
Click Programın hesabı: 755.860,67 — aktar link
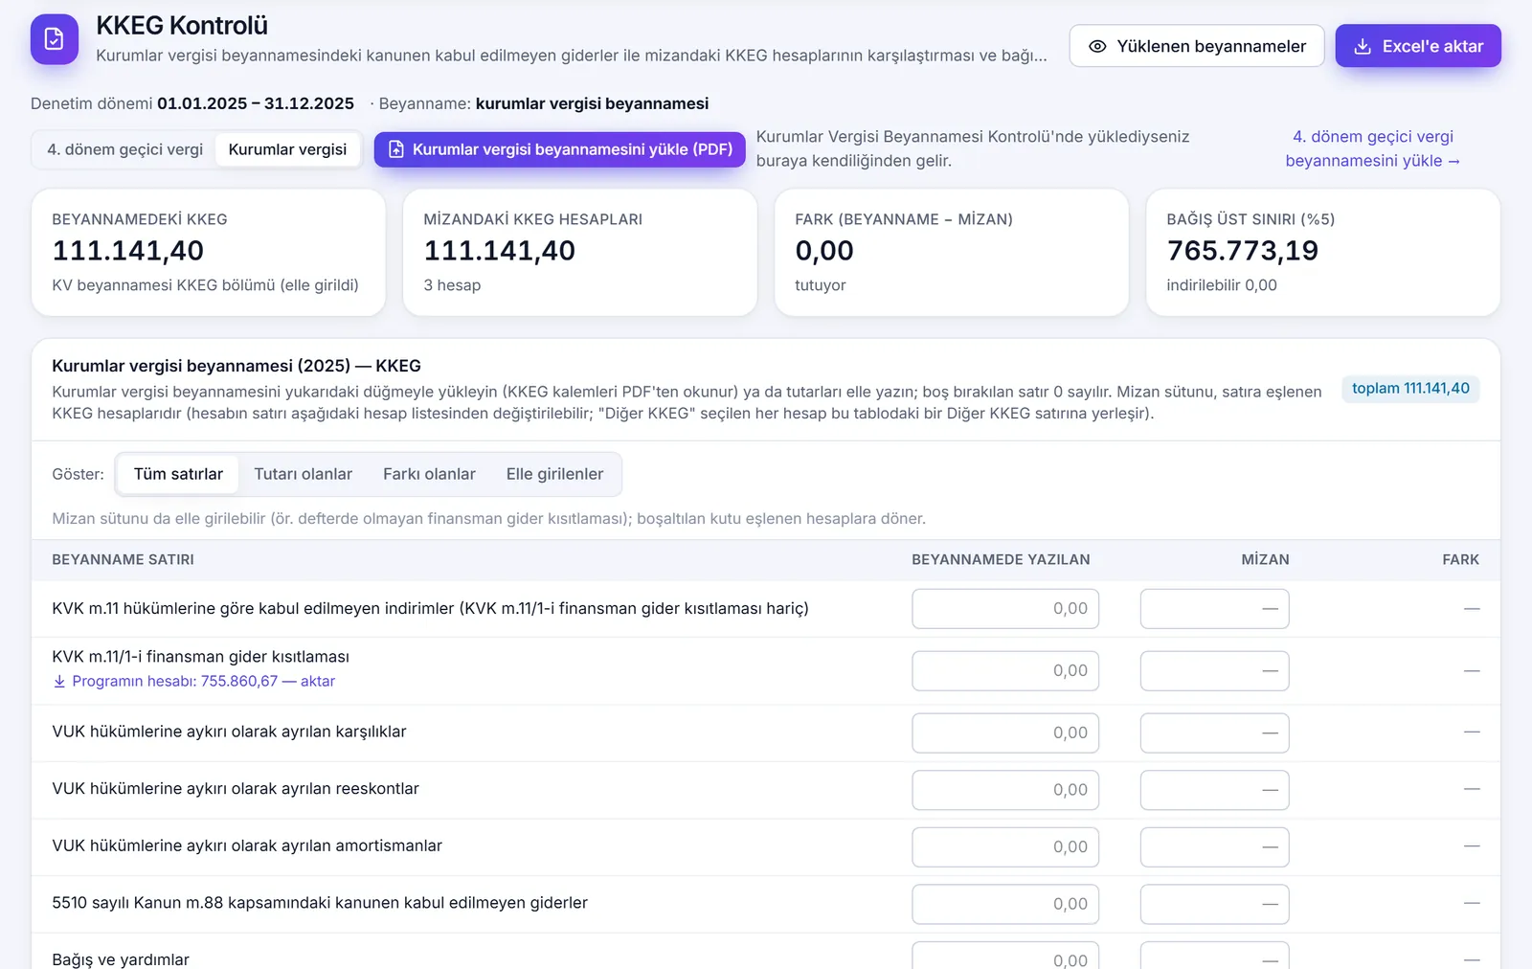[x=194, y=682]
